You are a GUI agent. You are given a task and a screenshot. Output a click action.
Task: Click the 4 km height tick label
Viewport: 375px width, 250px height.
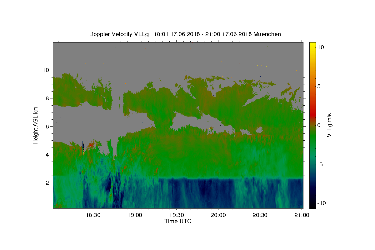point(47,155)
